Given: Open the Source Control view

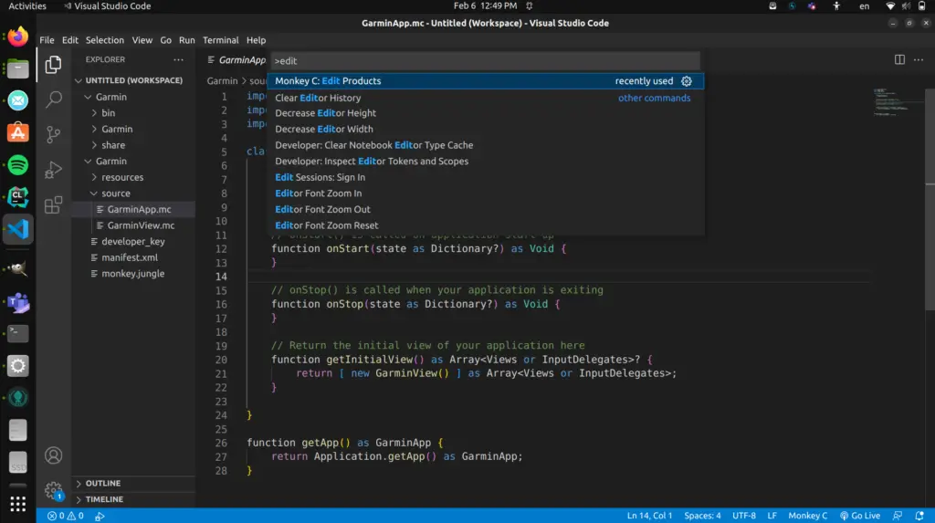Looking at the screenshot, I should 53,134.
